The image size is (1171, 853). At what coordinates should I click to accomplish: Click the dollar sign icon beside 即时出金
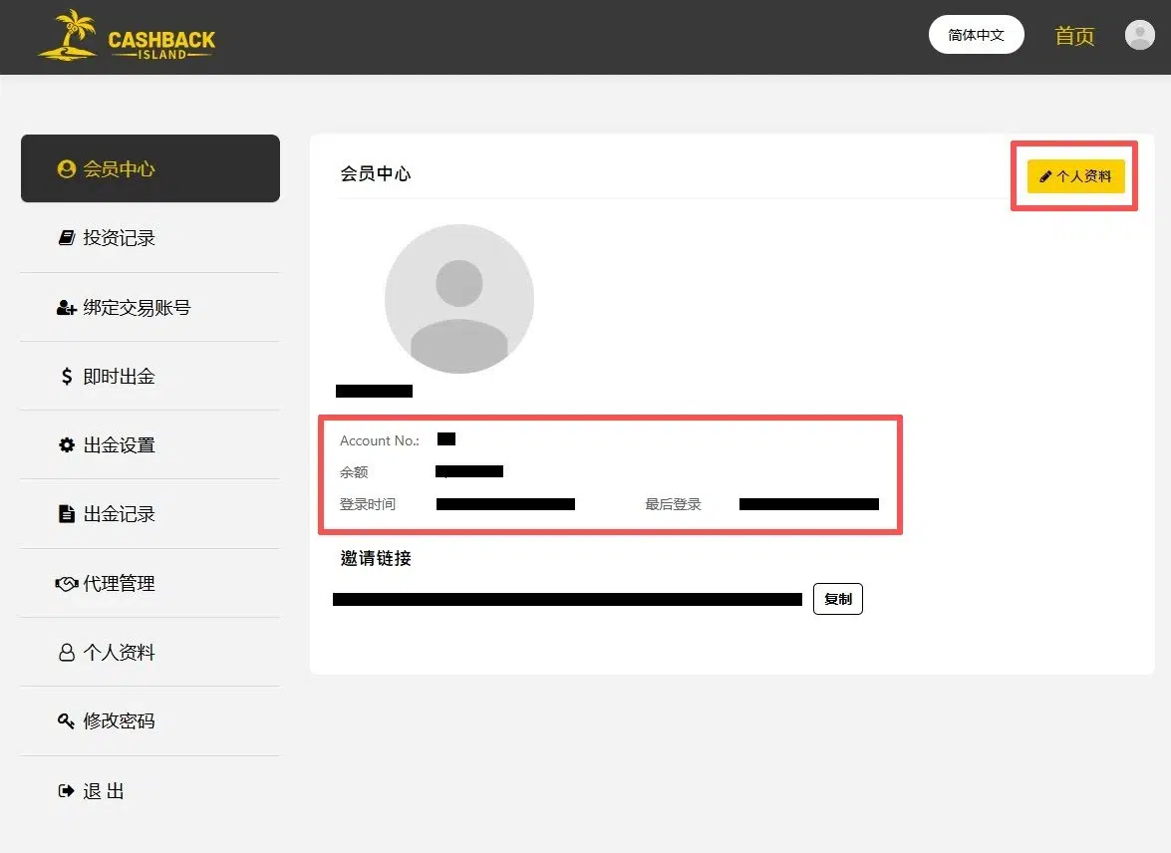point(67,376)
